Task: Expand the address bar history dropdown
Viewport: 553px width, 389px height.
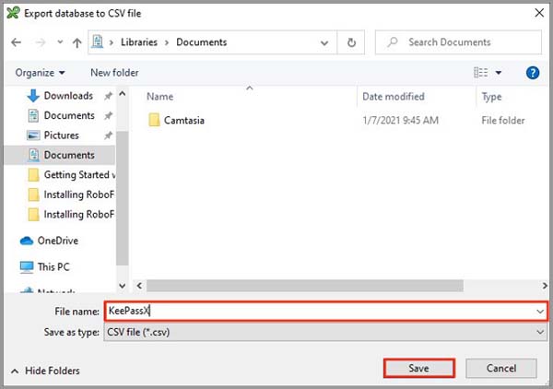Action: click(x=324, y=43)
